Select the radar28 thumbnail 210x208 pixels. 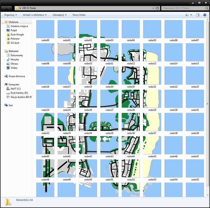coord(131,99)
